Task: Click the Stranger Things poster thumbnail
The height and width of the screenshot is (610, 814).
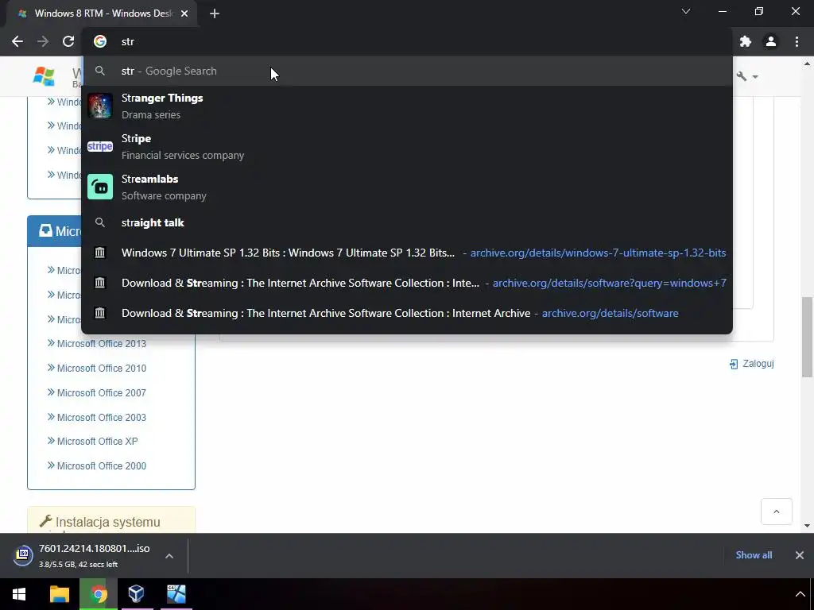Action: tap(100, 106)
